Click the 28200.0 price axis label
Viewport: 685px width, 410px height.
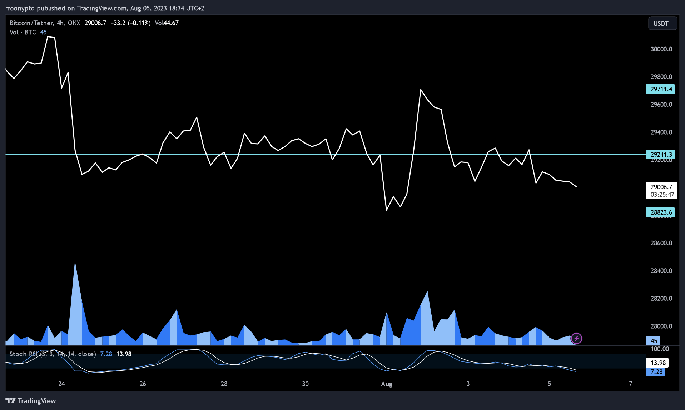coord(661,299)
